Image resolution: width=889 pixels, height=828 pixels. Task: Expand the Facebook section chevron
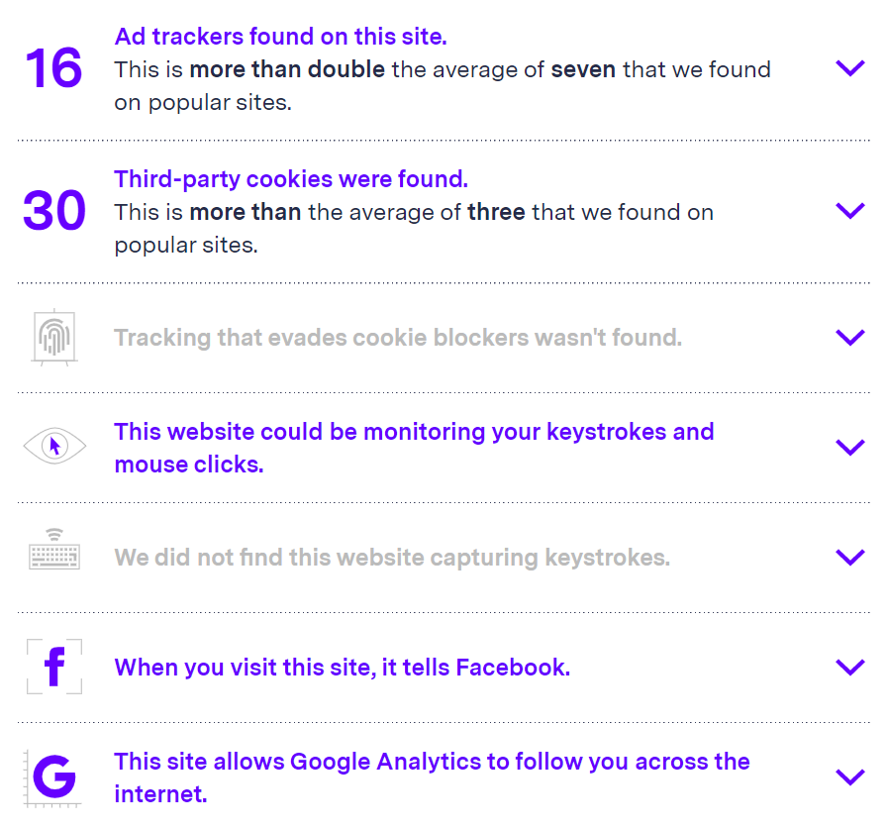tap(850, 667)
